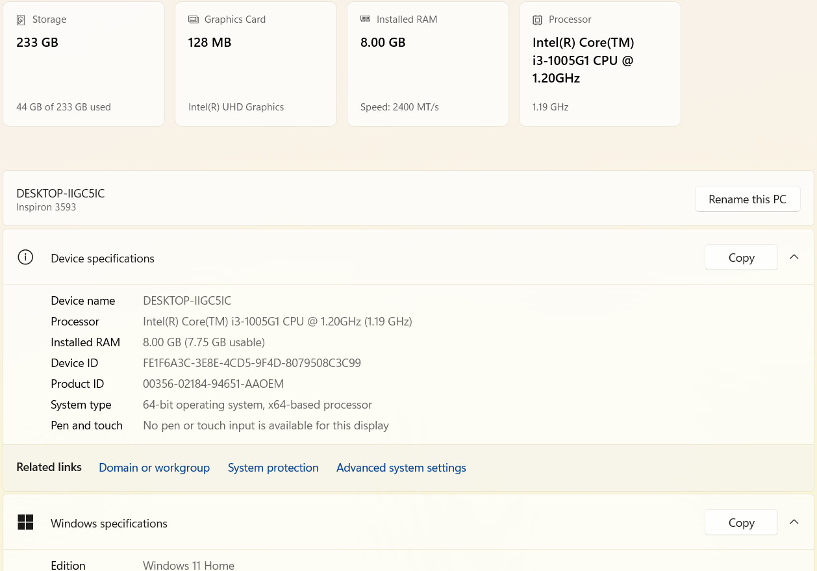817x571 pixels.
Task: Click the Speed: 2400 MT/s text
Action: 399,107
